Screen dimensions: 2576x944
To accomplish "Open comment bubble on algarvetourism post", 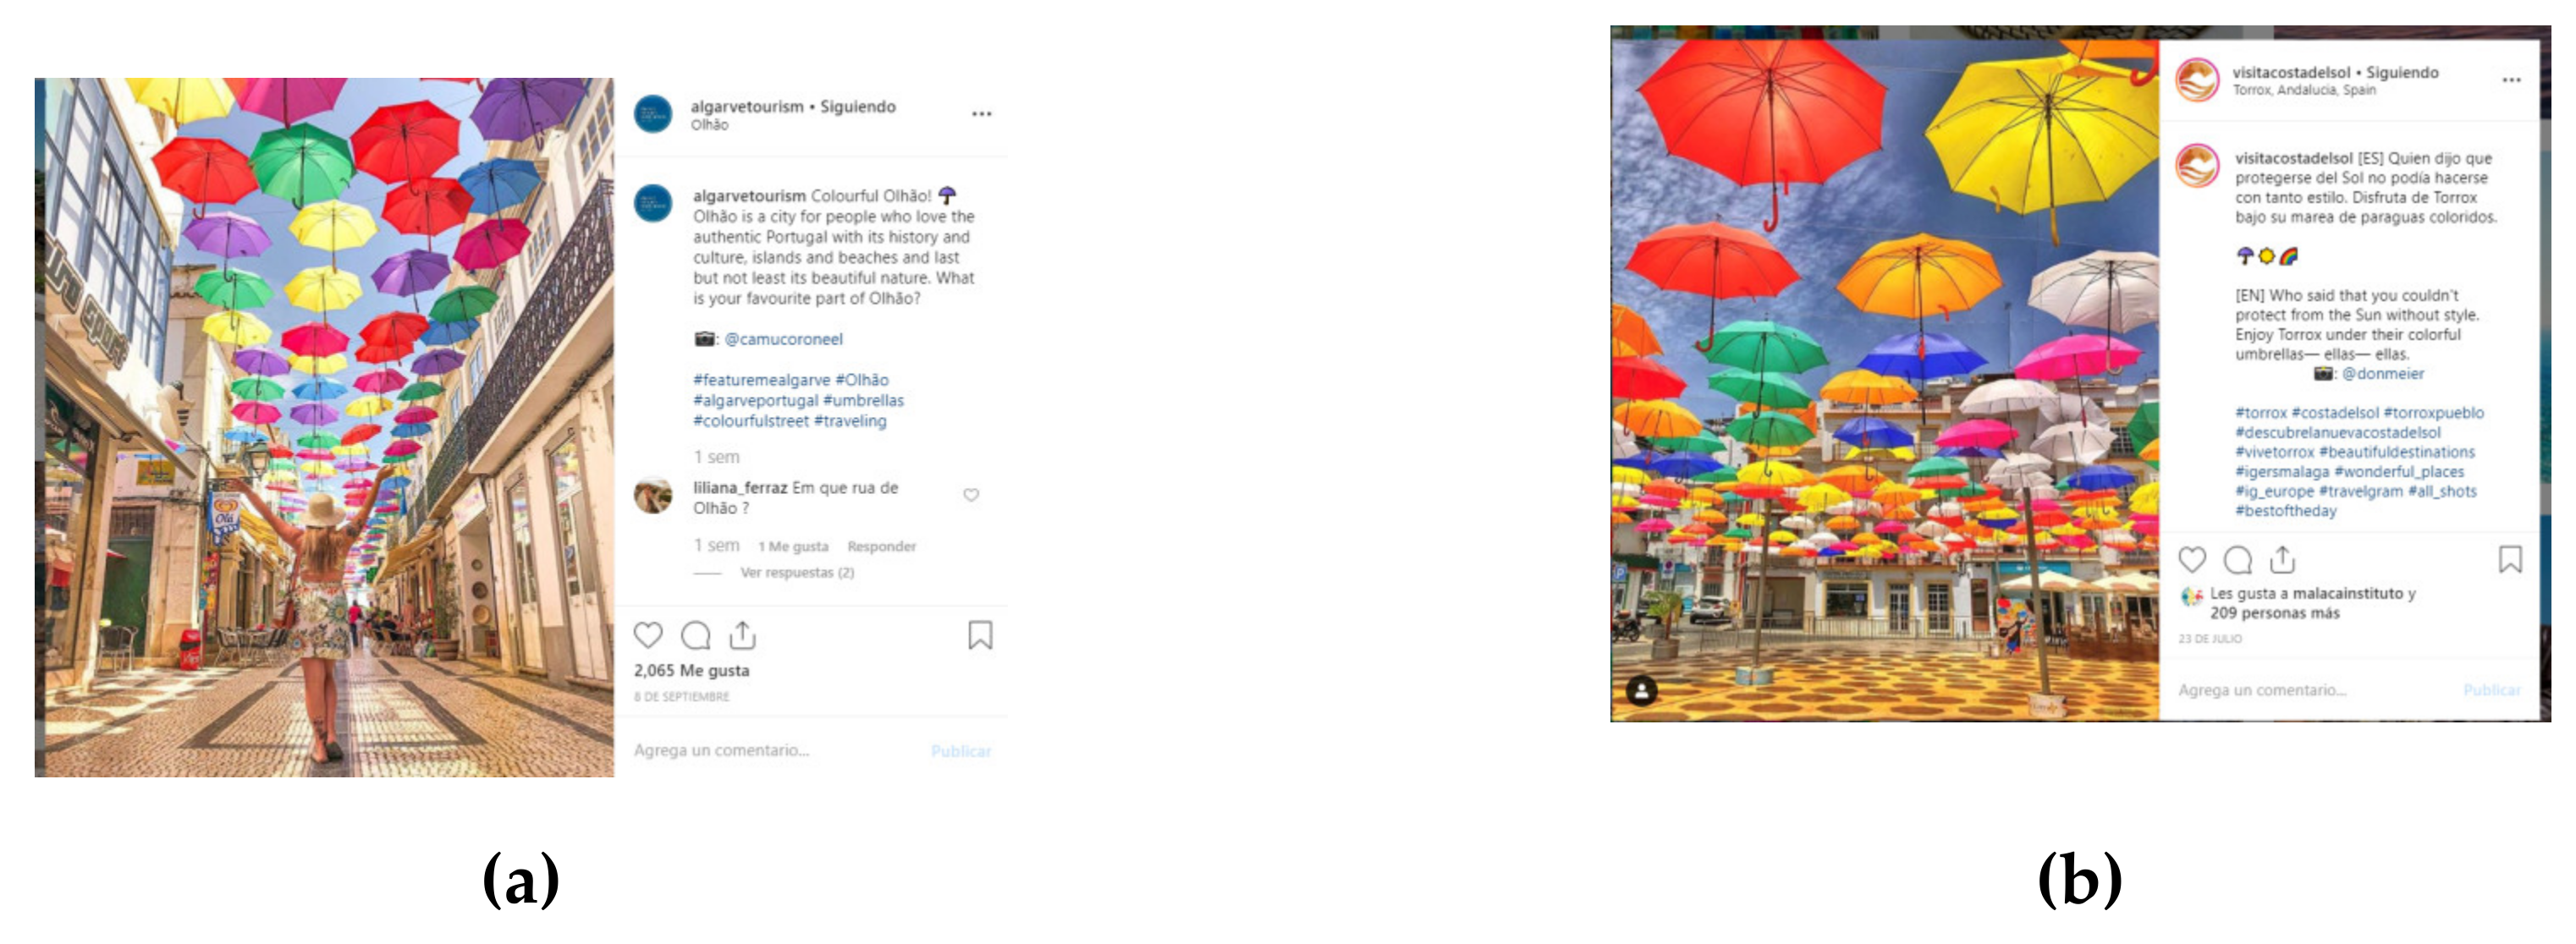I will (695, 635).
